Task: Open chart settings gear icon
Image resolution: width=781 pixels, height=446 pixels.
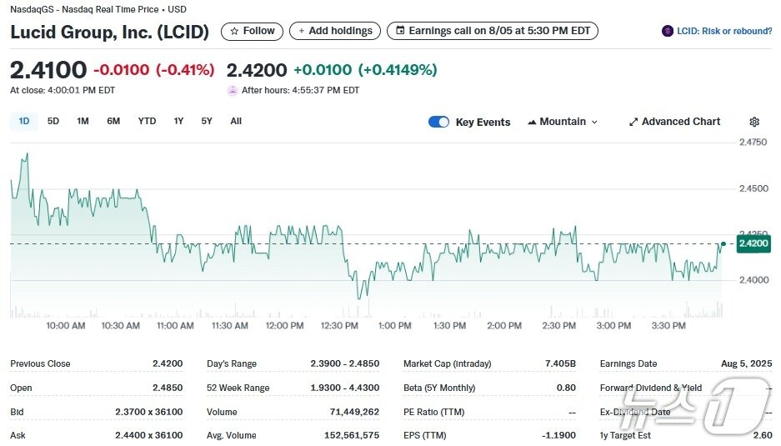Action: (754, 122)
